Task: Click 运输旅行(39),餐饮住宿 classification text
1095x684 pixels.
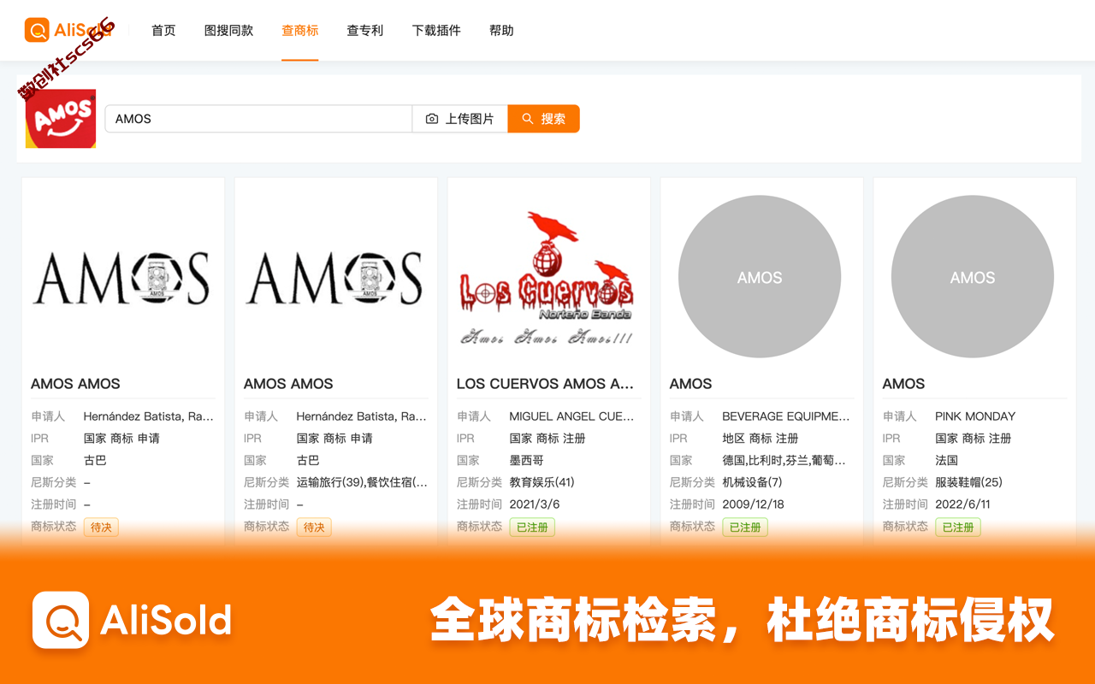Action: [362, 482]
